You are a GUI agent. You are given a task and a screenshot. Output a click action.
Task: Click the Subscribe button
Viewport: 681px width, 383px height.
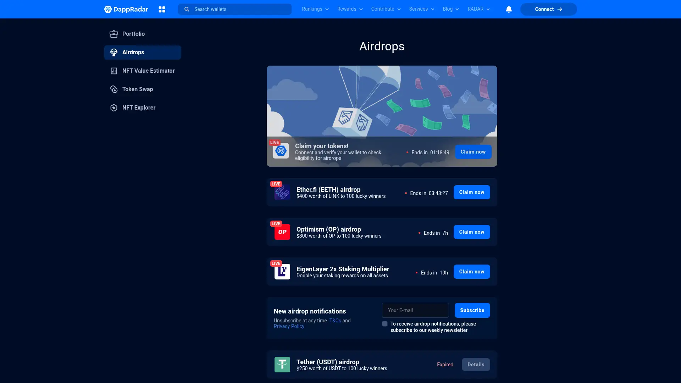coord(472,310)
